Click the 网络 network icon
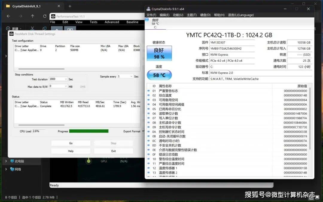Image resolution: width=323 pixels, height=202 pixels. tap(12, 169)
